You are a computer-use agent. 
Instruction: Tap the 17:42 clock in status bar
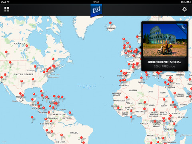pos(96,2)
